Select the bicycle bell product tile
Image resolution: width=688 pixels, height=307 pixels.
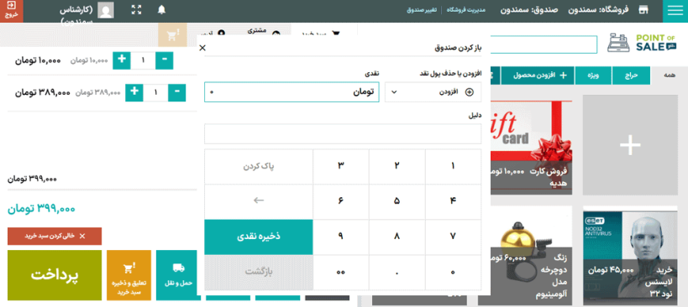tap(532, 255)
